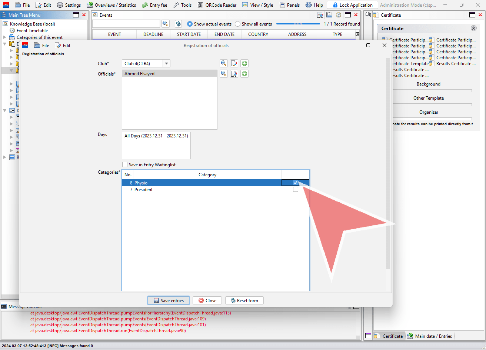Open the Entry fee menu
Screen dimensions: 486x350
[x=154, y=5]
